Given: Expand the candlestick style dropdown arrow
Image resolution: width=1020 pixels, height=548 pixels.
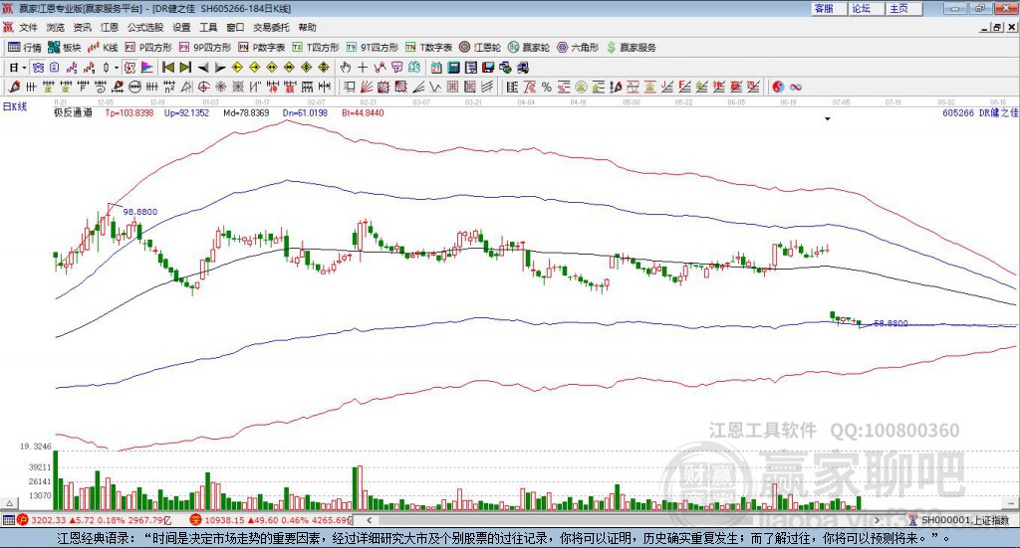Looking at the screenshot, I should point(116,68).
